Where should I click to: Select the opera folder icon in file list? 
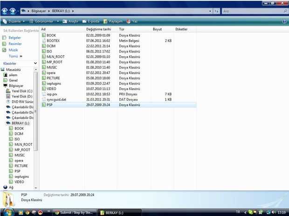click(44, 73)
